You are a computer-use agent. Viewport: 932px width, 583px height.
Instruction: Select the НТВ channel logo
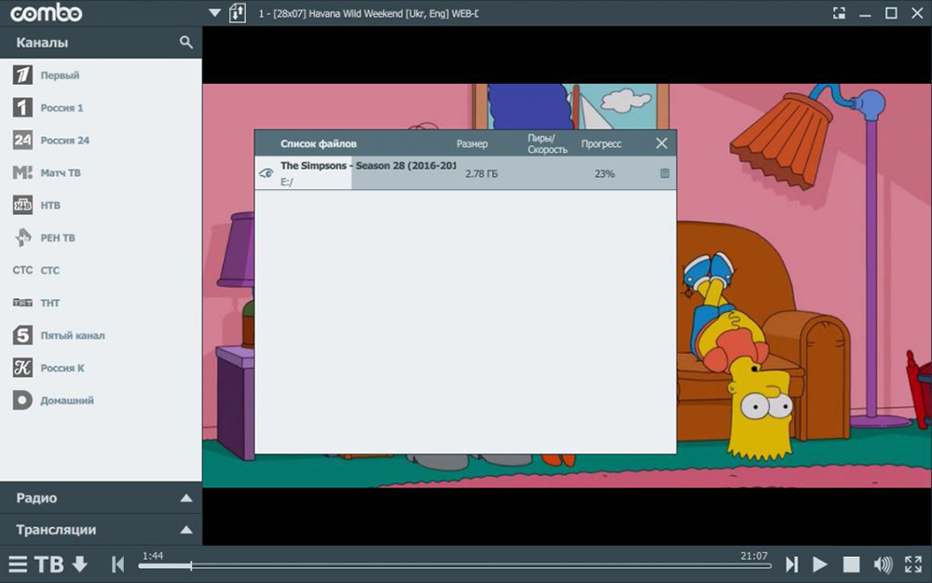click(22, 205)
